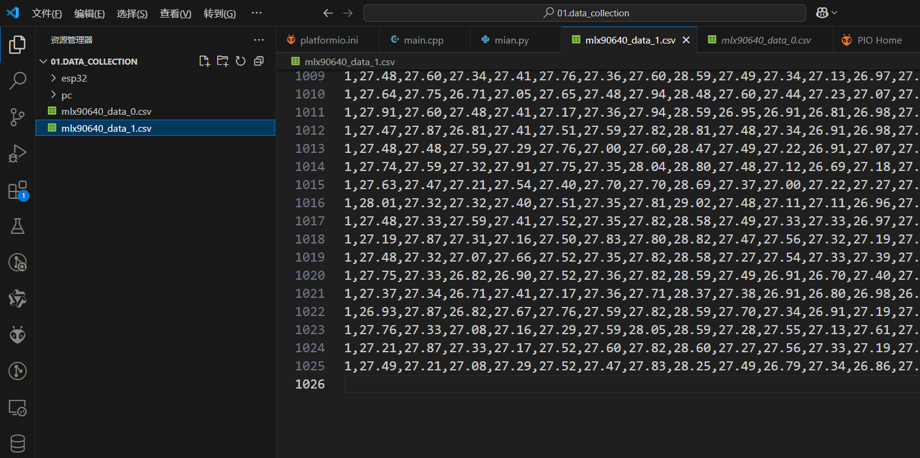Open the 编辑(E) menu

point(90,13)
